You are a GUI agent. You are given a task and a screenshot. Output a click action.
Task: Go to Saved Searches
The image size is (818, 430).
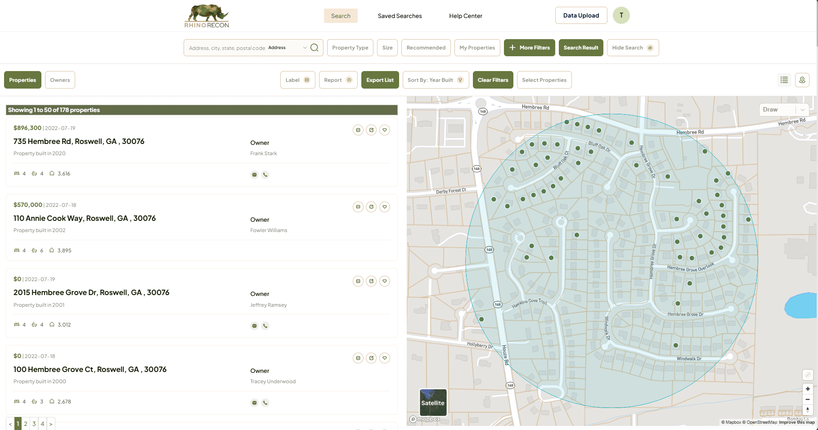[400, 16]
